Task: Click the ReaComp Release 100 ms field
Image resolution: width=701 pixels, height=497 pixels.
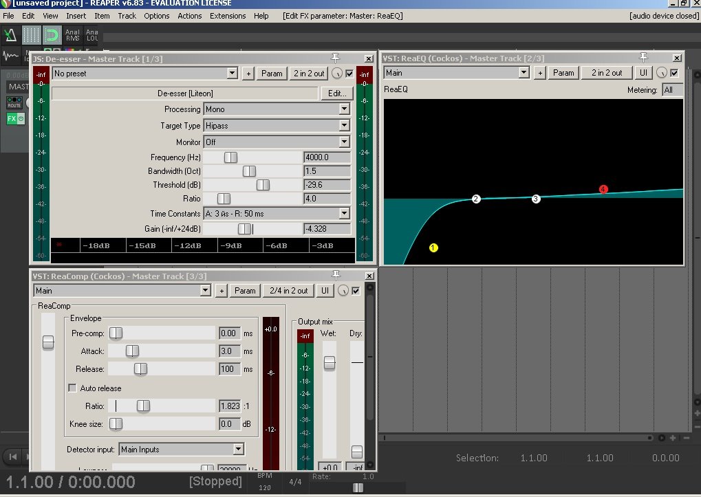Action: [x=229, y=369]
